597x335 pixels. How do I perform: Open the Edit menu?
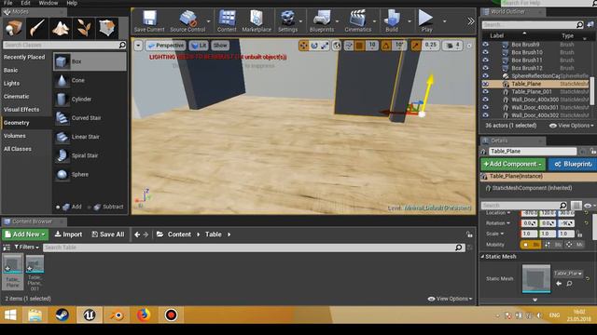tap(25, 3)
